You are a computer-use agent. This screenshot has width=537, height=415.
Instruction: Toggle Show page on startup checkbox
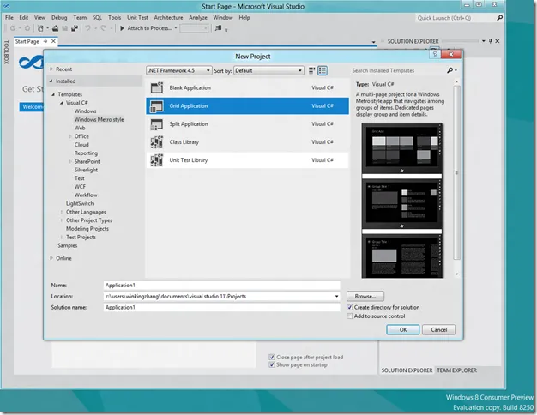pos(271,364)
